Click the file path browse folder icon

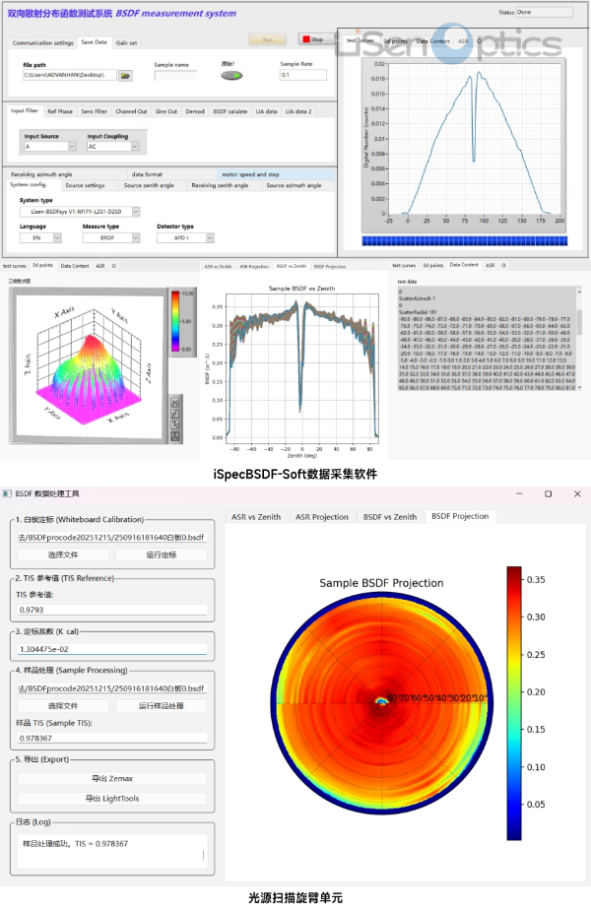125,75
